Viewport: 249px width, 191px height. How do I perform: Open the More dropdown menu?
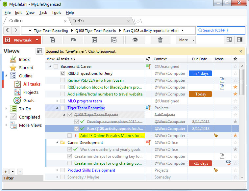(x=186, y=40)
